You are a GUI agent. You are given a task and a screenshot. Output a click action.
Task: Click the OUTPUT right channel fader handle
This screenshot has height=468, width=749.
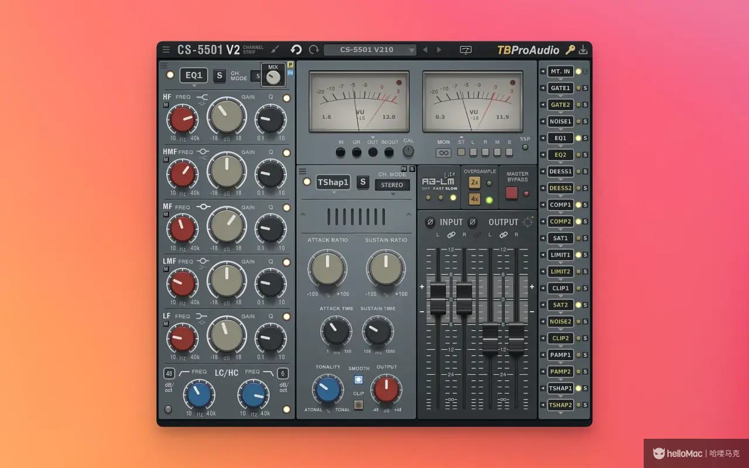click(516, 338)
